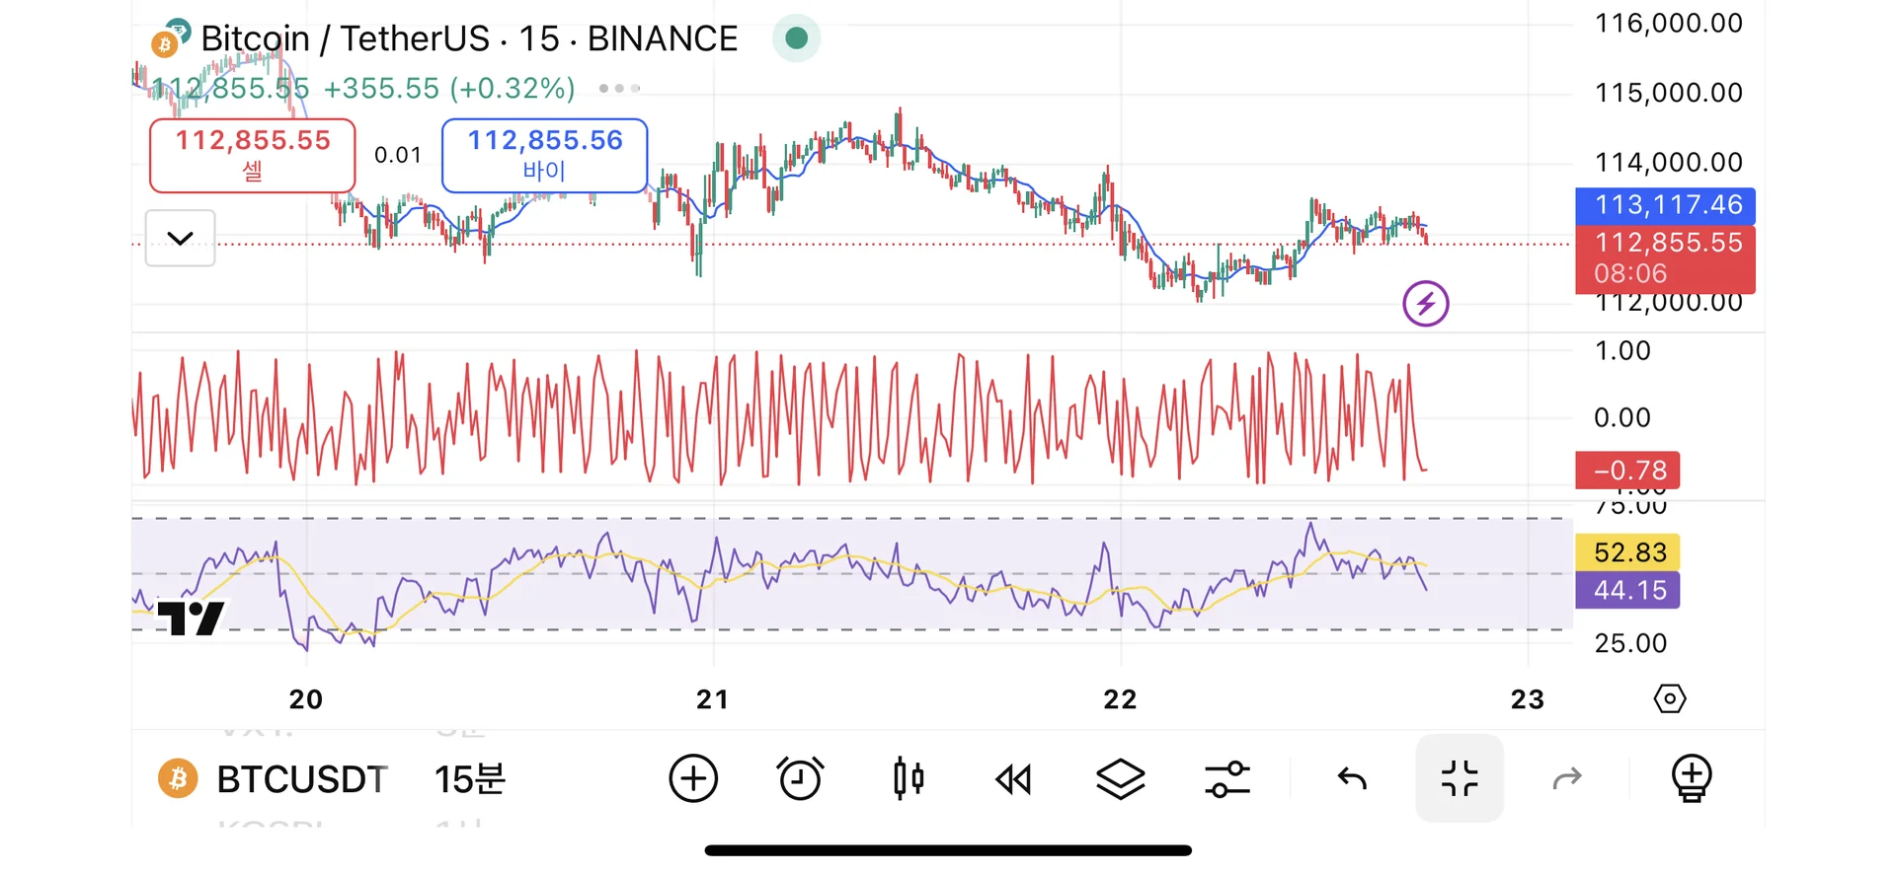Open the chart settings sliders icon

pyautogui.click(x=1227, y=778)
